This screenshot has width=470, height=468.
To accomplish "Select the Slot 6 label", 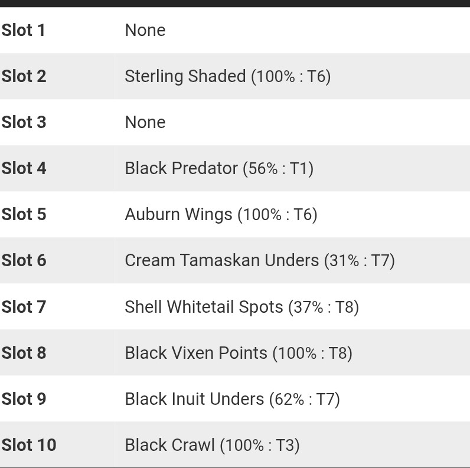I will coord(24,260).
